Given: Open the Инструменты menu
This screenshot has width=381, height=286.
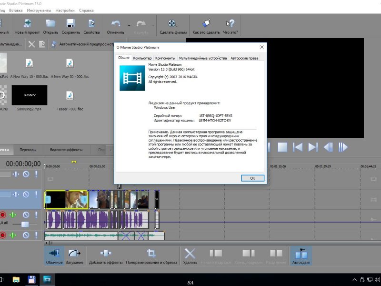Looking at the screenshot, I should coord(39,10).
